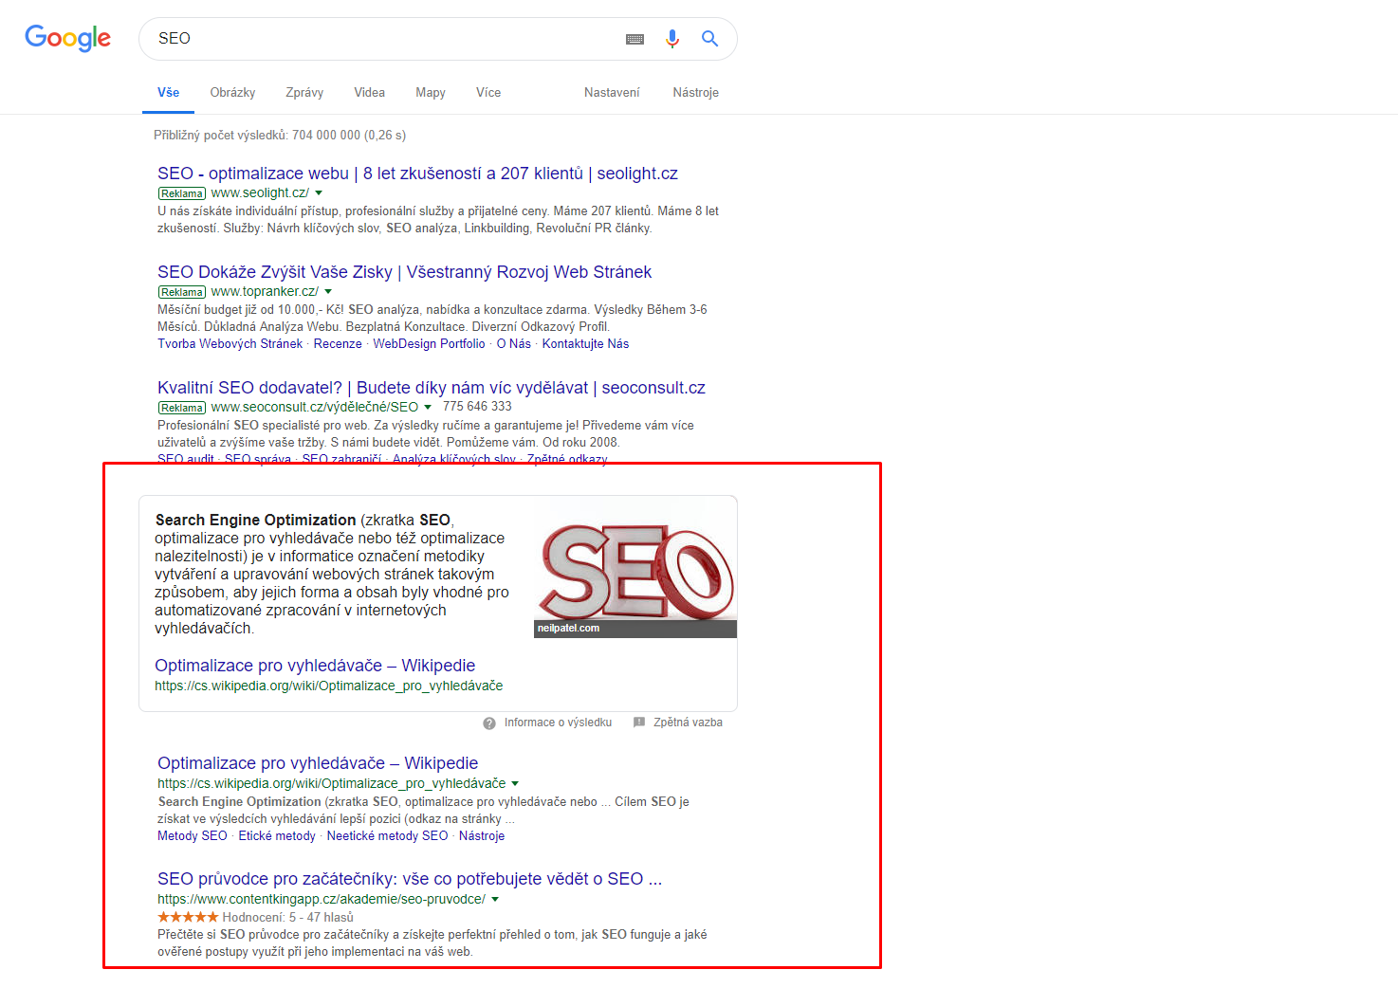Screen dimensions: 1398x988
Task: Click phone number 775 646 333
Action: tap(477, 407)
